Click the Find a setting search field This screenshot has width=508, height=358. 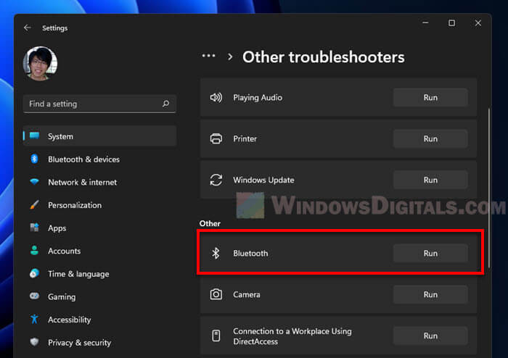(x=99, y=104)
